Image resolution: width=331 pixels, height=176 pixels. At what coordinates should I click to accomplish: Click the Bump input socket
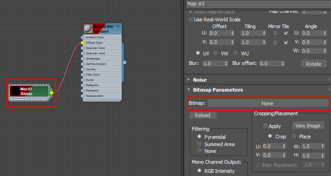click(83, 80)
